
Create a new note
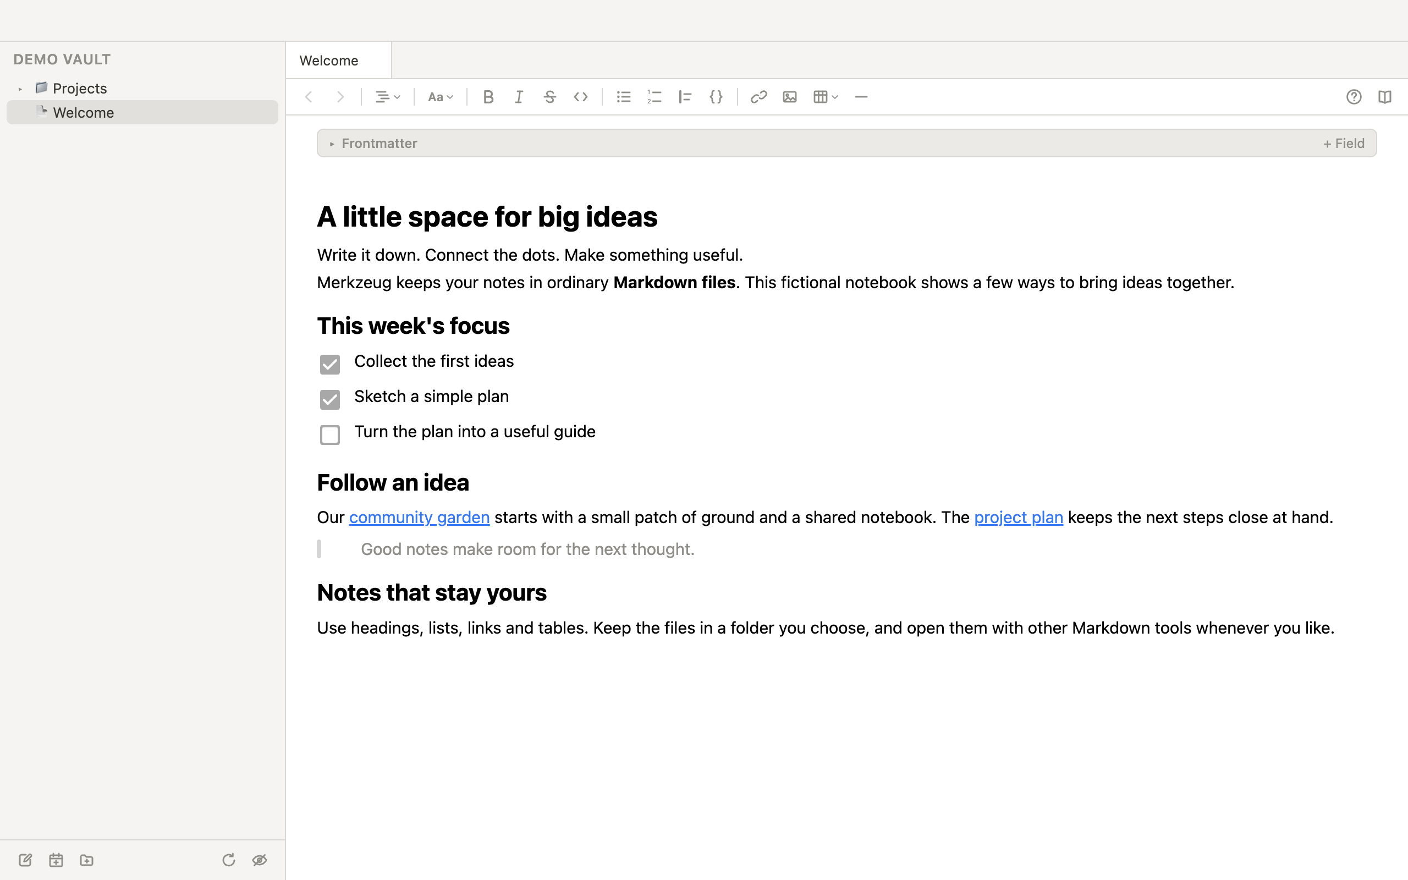[25, 860]
